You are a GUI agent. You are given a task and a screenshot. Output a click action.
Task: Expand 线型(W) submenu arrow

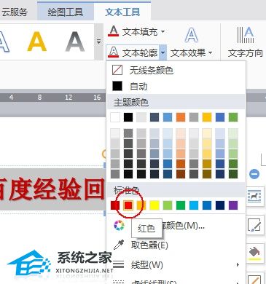(x=238, y=264)
